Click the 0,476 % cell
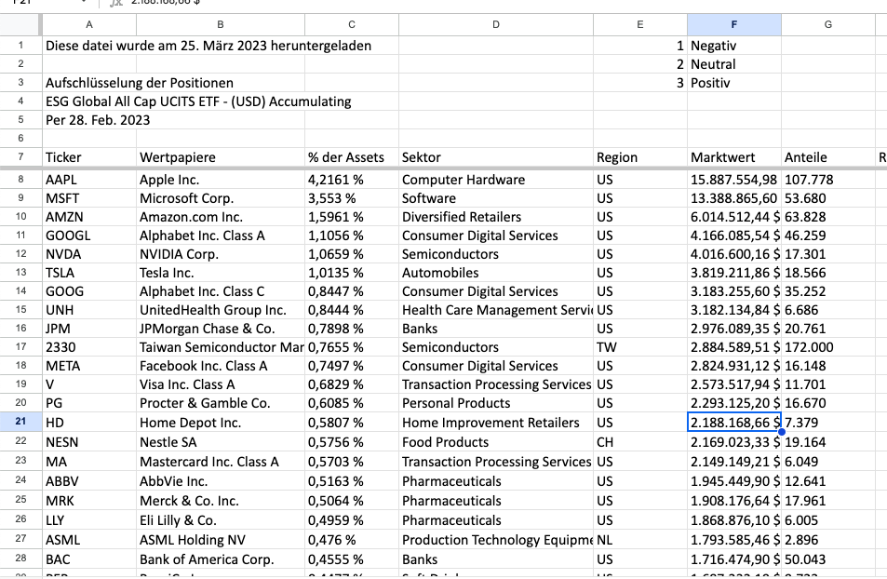The image size is (887, 579). click(x=352, y=540)
